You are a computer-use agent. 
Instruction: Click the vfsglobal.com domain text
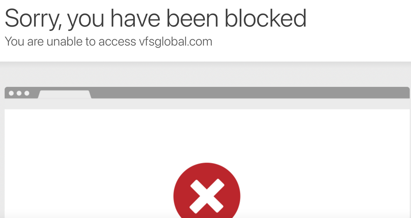(x=175, y=42)
